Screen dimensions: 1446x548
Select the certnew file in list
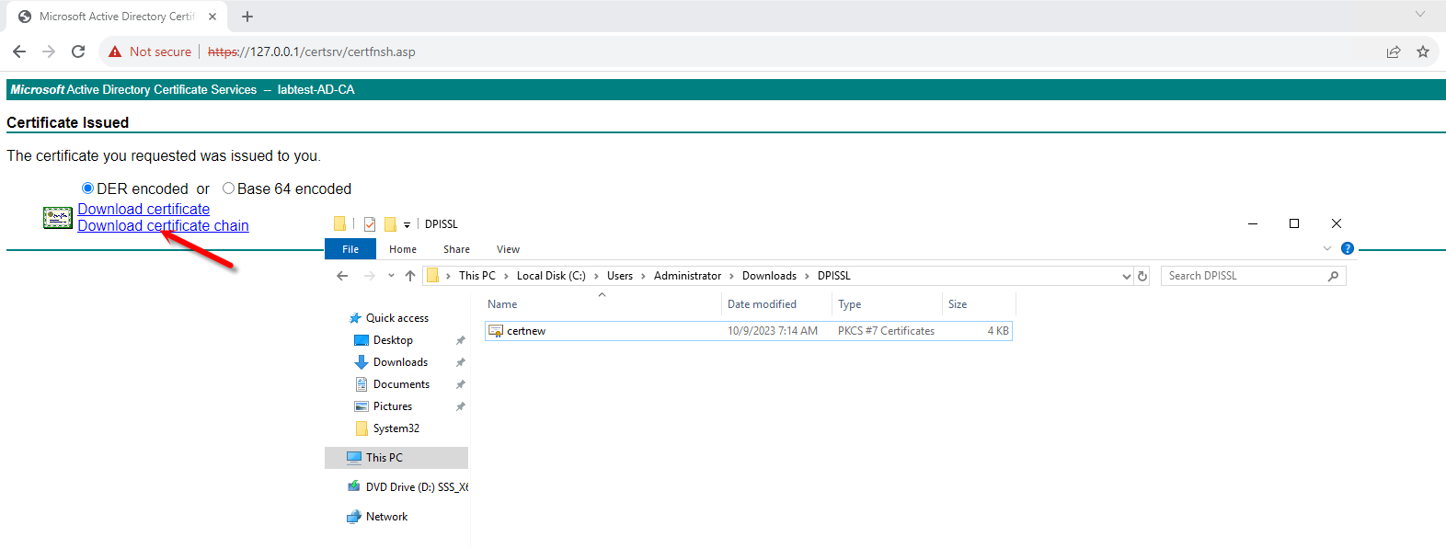pyautogui.click(x=526, y=331)
